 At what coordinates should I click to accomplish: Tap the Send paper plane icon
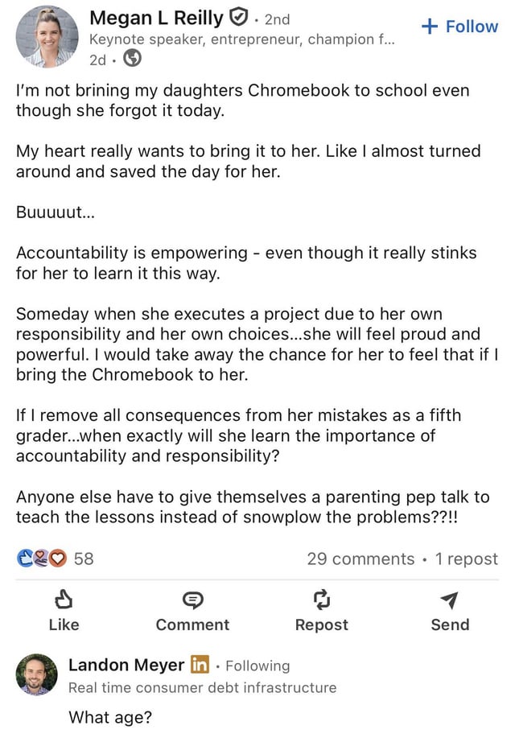point(450,600)
